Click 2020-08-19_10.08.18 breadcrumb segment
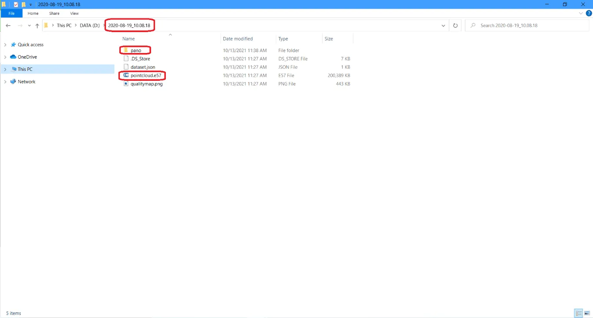Screen dimensions: 593x318 pos(129,26)
